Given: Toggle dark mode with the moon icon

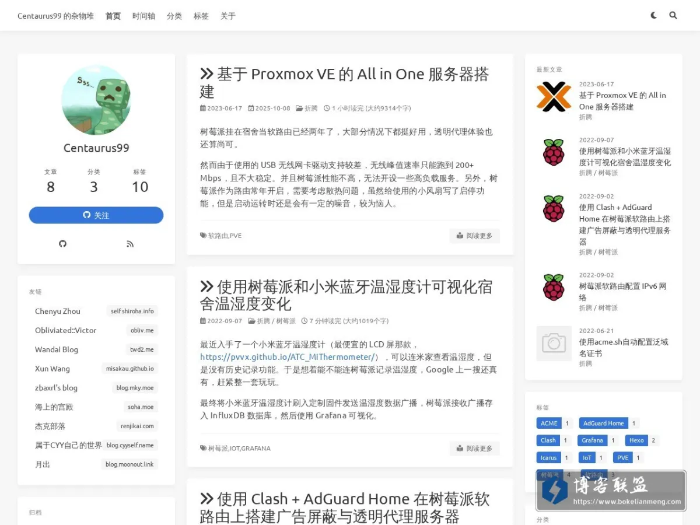Looking at the screenshot, I should 653,16.
